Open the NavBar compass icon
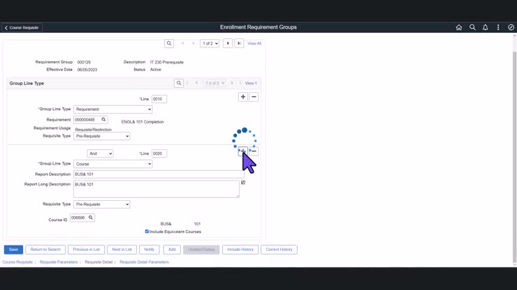Screen dimensions: 517x290 [x=511, y=27]
